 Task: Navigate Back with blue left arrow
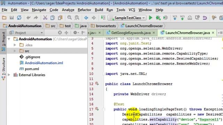[86, 18]
